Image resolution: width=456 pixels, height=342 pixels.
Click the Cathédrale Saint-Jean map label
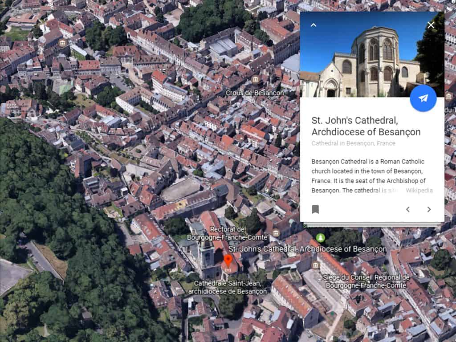coord(228,288)
